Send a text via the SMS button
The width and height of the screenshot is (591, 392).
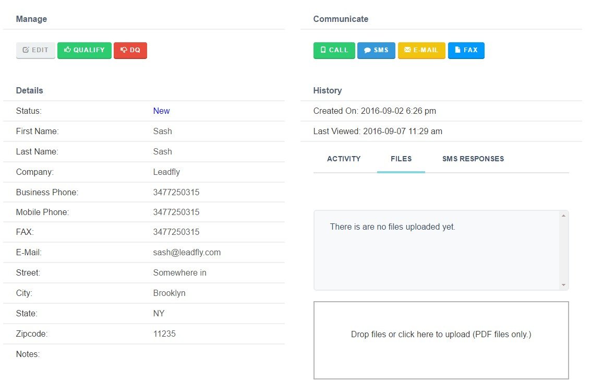[x=376, y=50]
